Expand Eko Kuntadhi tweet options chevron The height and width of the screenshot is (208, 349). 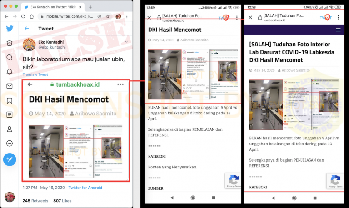coord(126,42)
